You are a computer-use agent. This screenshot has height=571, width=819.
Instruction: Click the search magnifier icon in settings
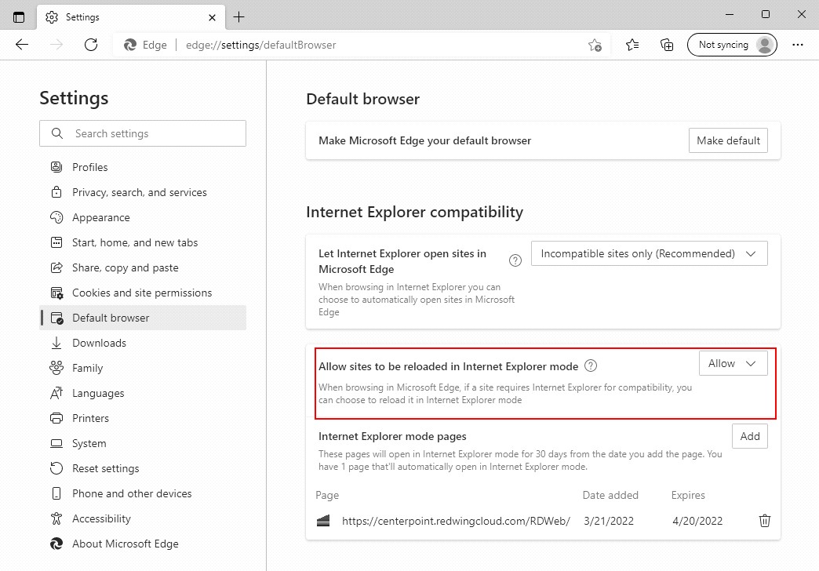pyautogui.click(x=57, y=134)
